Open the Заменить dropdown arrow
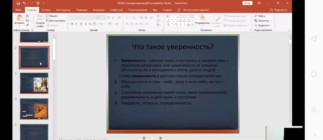The height and width of the screenshot is (140, 323). 271,21
